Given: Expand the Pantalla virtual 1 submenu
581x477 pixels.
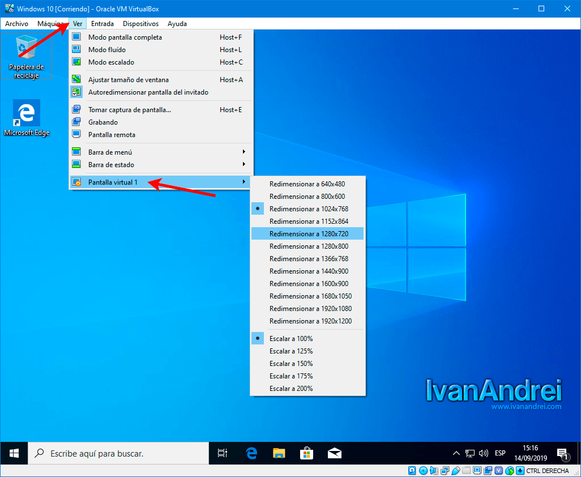Looking at the screenshot, I should [161, 182].
